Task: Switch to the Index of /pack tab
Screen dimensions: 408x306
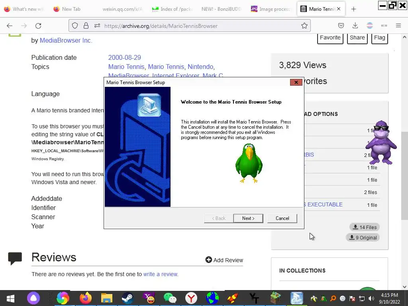Action: pos(172,9)
